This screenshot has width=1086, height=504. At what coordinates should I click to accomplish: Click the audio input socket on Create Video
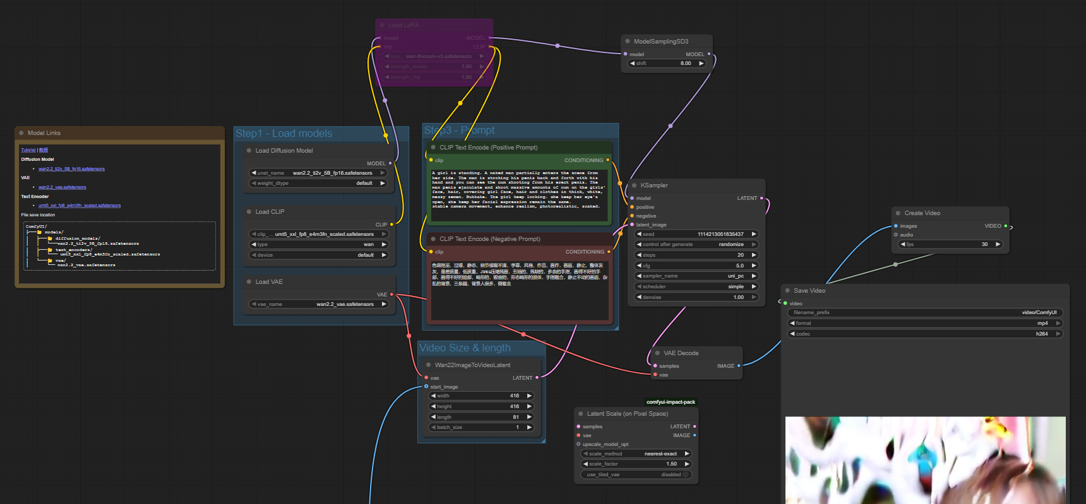click(896, 235)
